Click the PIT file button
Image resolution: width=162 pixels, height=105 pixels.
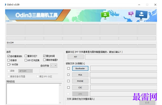tap(76, 57)
